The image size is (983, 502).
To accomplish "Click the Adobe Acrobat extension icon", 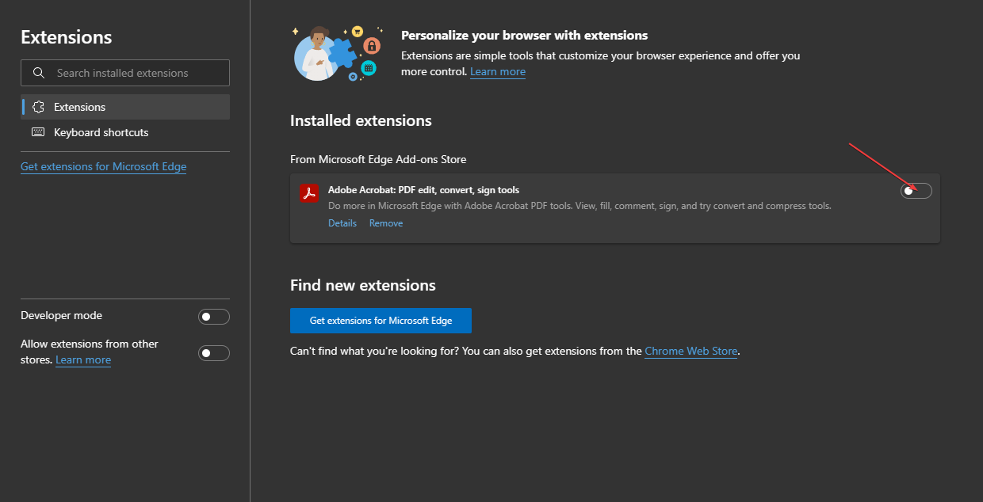I will (308, 193).
